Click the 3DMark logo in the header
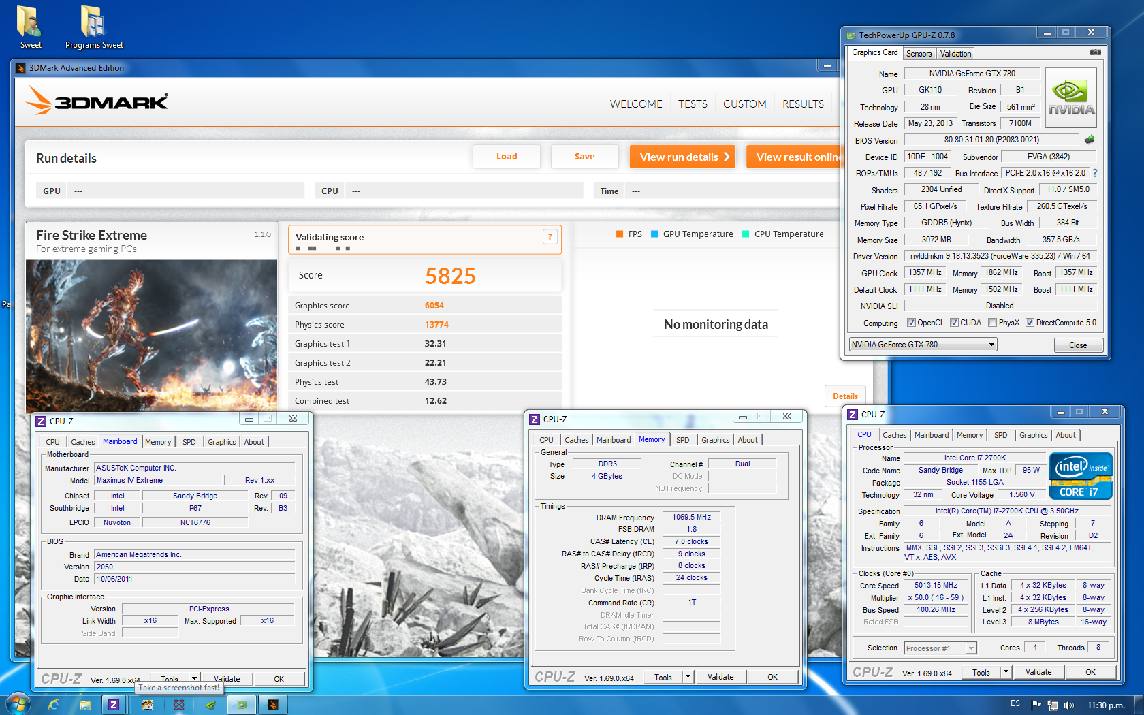Image resolution: width=1144 pixels, height=715 pixels. (x=97, y=101)
